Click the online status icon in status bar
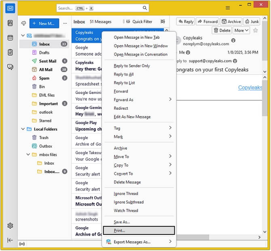The width and height of the screenshot is (271, 251). [22, 244]
